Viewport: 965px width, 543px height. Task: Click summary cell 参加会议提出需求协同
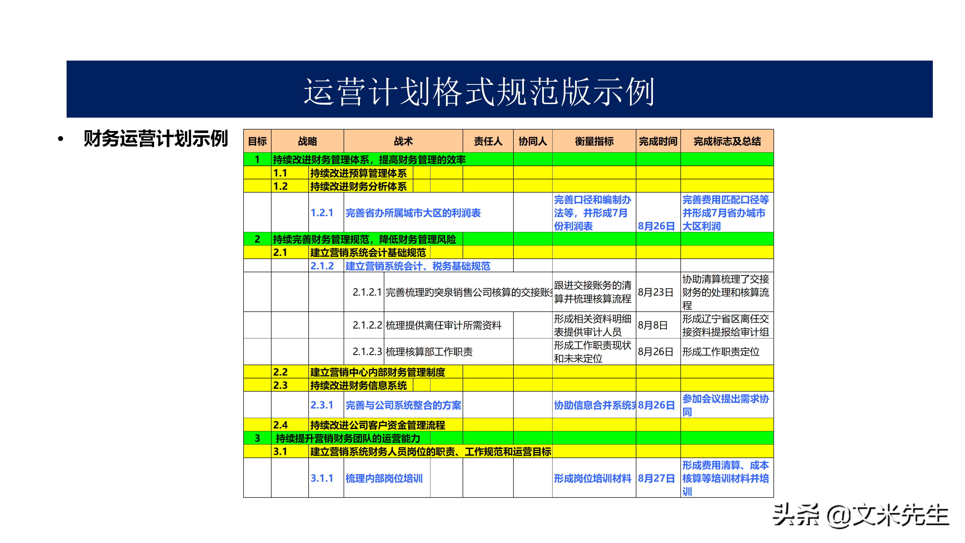point(727,405)
